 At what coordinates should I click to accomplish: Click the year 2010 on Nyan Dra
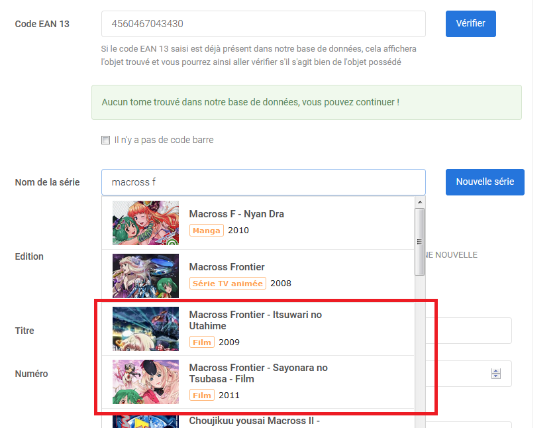[x=238, y=231]
